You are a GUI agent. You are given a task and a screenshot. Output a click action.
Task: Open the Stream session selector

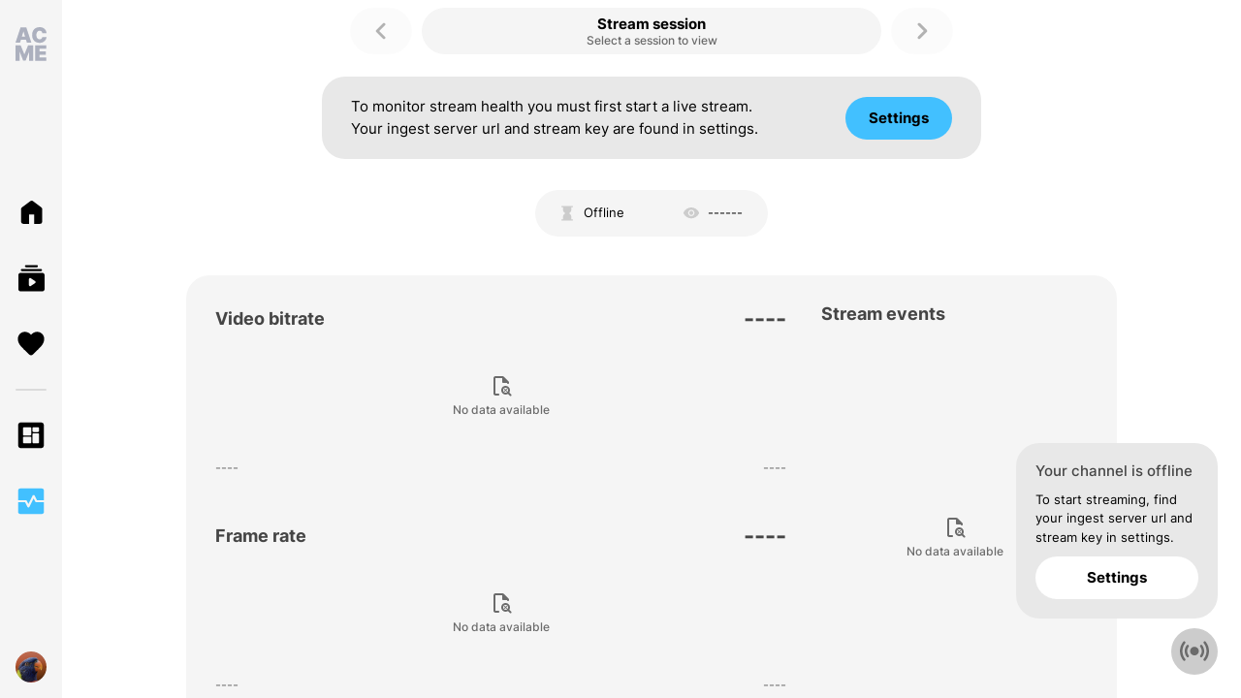(652, 31)
